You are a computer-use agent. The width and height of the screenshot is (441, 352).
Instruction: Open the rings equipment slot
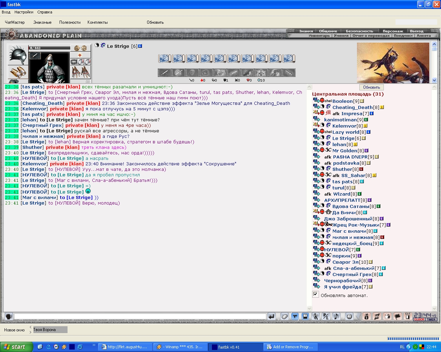point(80,62)
